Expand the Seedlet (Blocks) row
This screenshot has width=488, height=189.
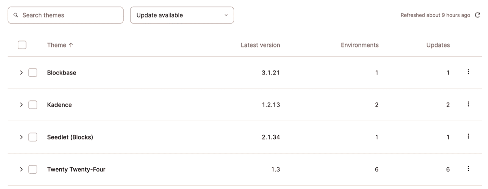(x=21, y=137)
